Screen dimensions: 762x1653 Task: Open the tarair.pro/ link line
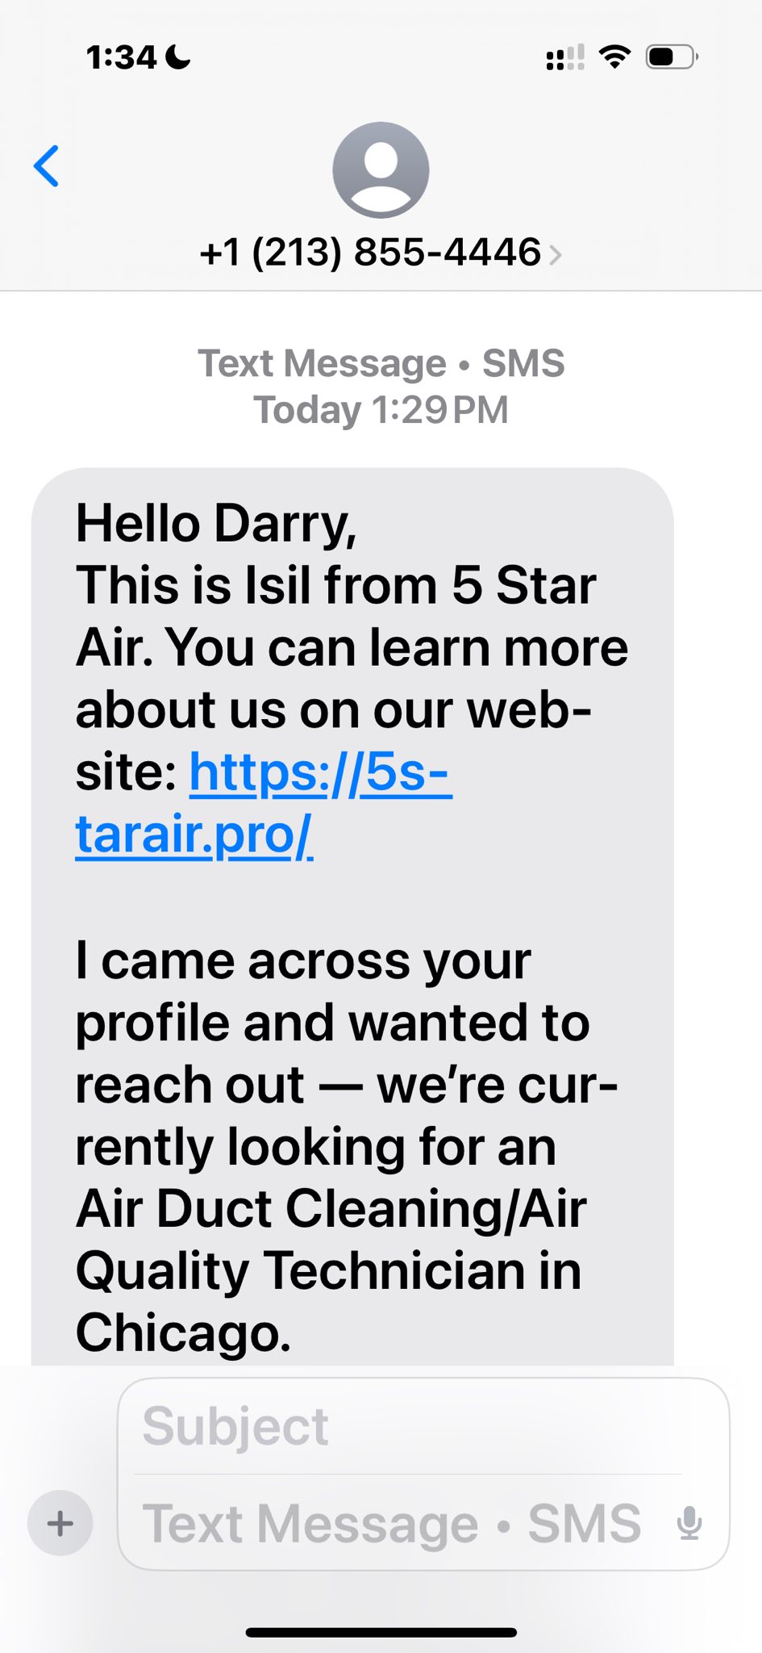194,835
